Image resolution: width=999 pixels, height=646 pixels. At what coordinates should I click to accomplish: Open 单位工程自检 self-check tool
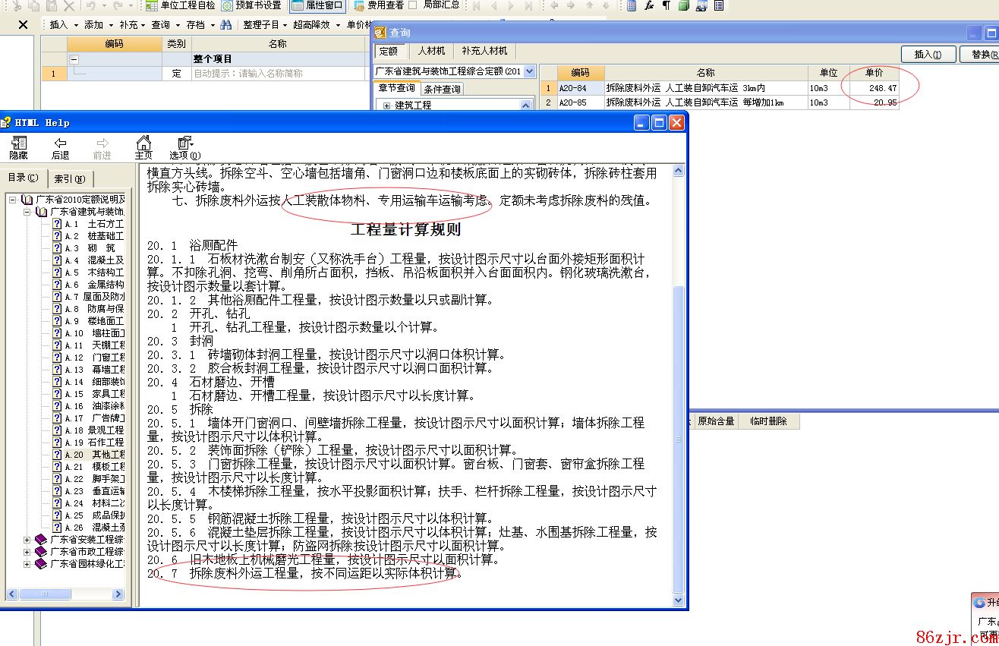click(180, 5)
